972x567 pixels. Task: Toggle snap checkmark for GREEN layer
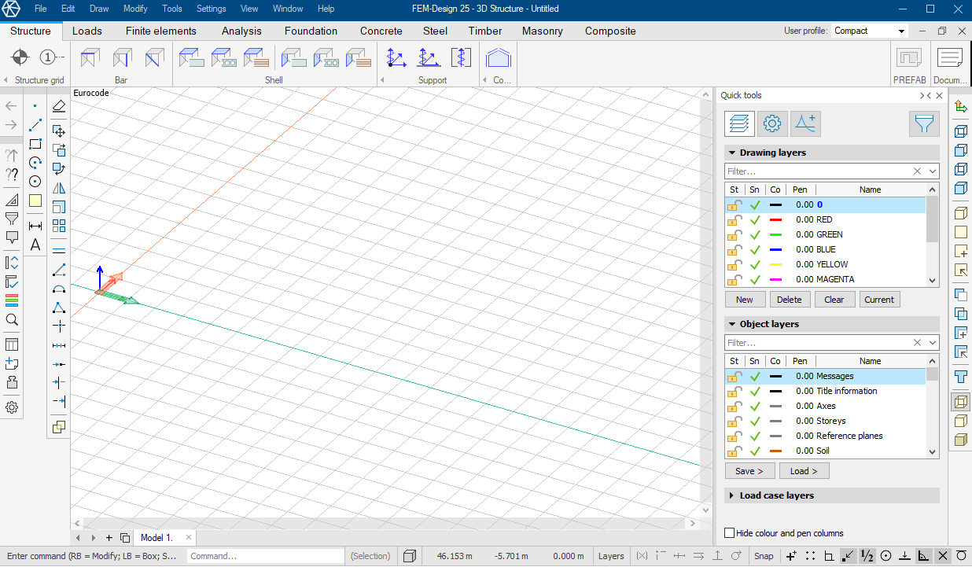[x=755, y=234]
